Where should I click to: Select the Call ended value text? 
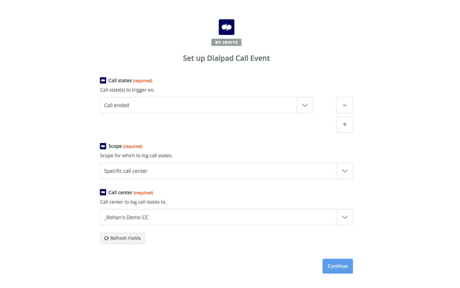point(116,105)
